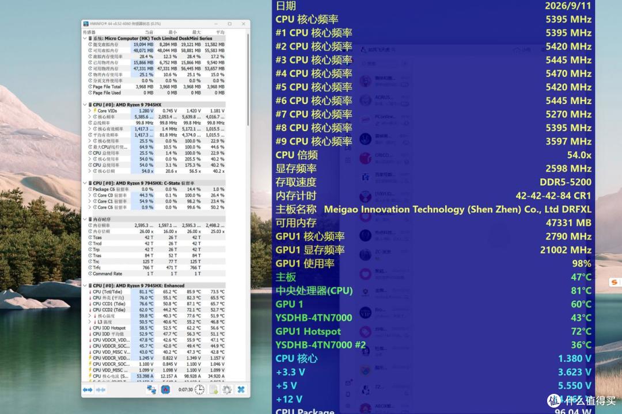Collapse the 内存时序 memory timing group

point(85,219)
